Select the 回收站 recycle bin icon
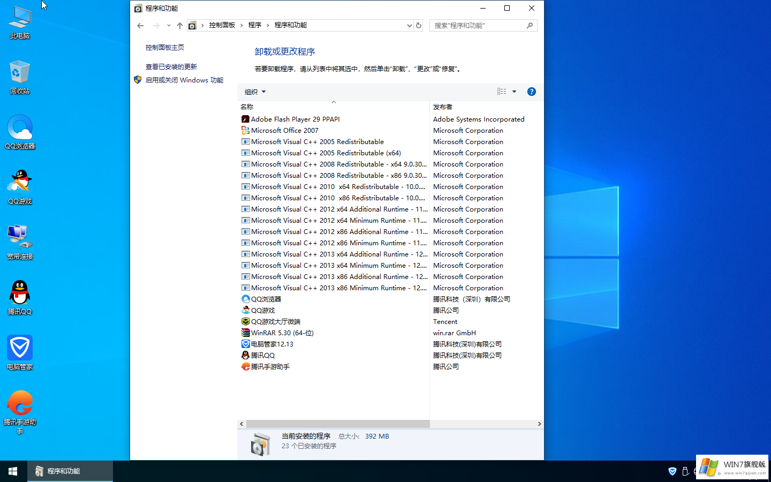 pos(20,78)
